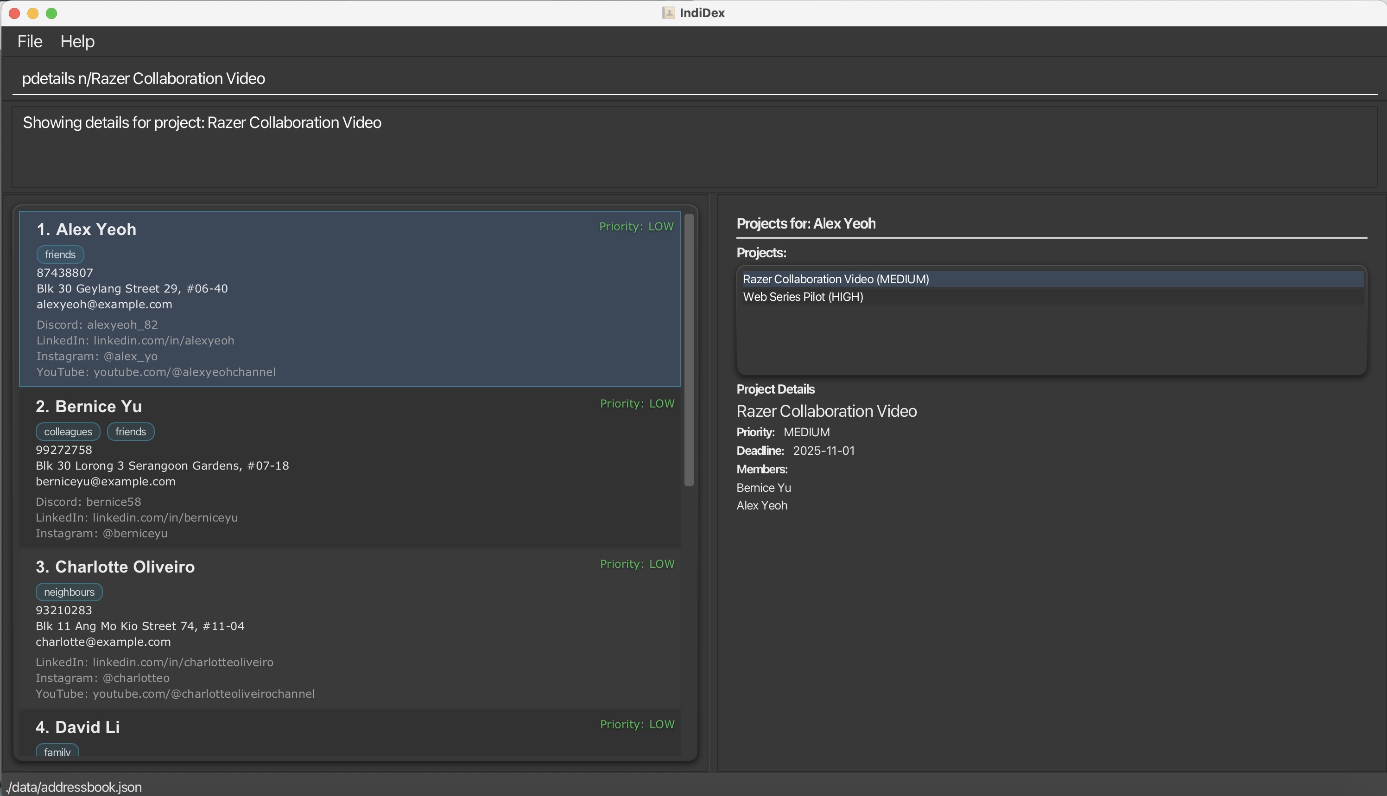Image resolution: width=1387 pixels, height=796 pixels.
Task: Click email berniceyu@example.com
Action: point(106,482)
